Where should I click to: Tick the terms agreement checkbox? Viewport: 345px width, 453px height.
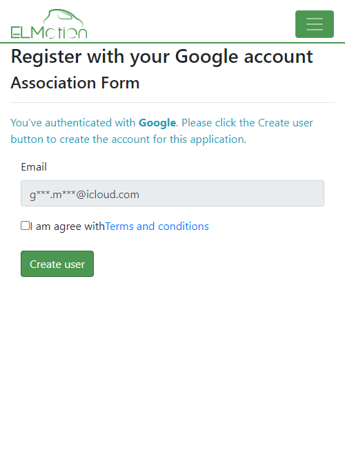pos(25,226)
